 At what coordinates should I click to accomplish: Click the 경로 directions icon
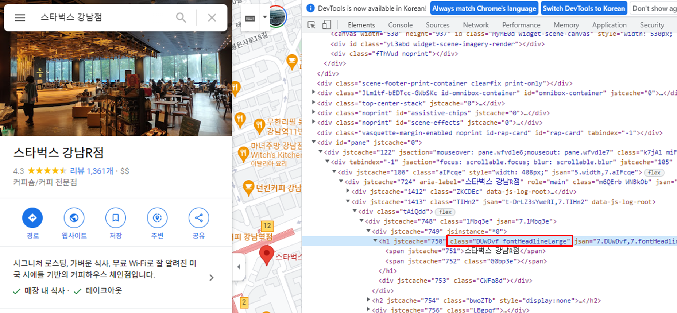(32, 218)
